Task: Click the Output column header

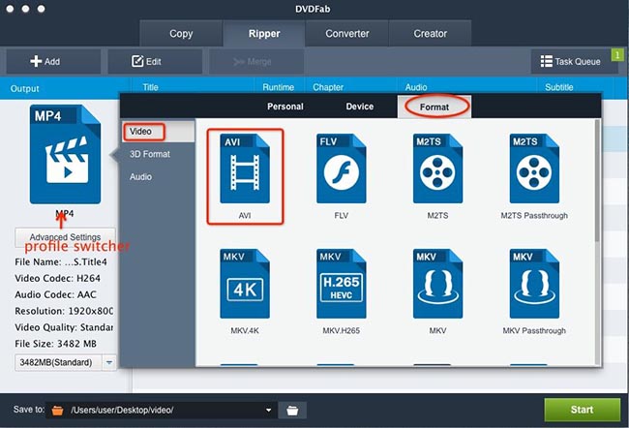Action: 25,88
